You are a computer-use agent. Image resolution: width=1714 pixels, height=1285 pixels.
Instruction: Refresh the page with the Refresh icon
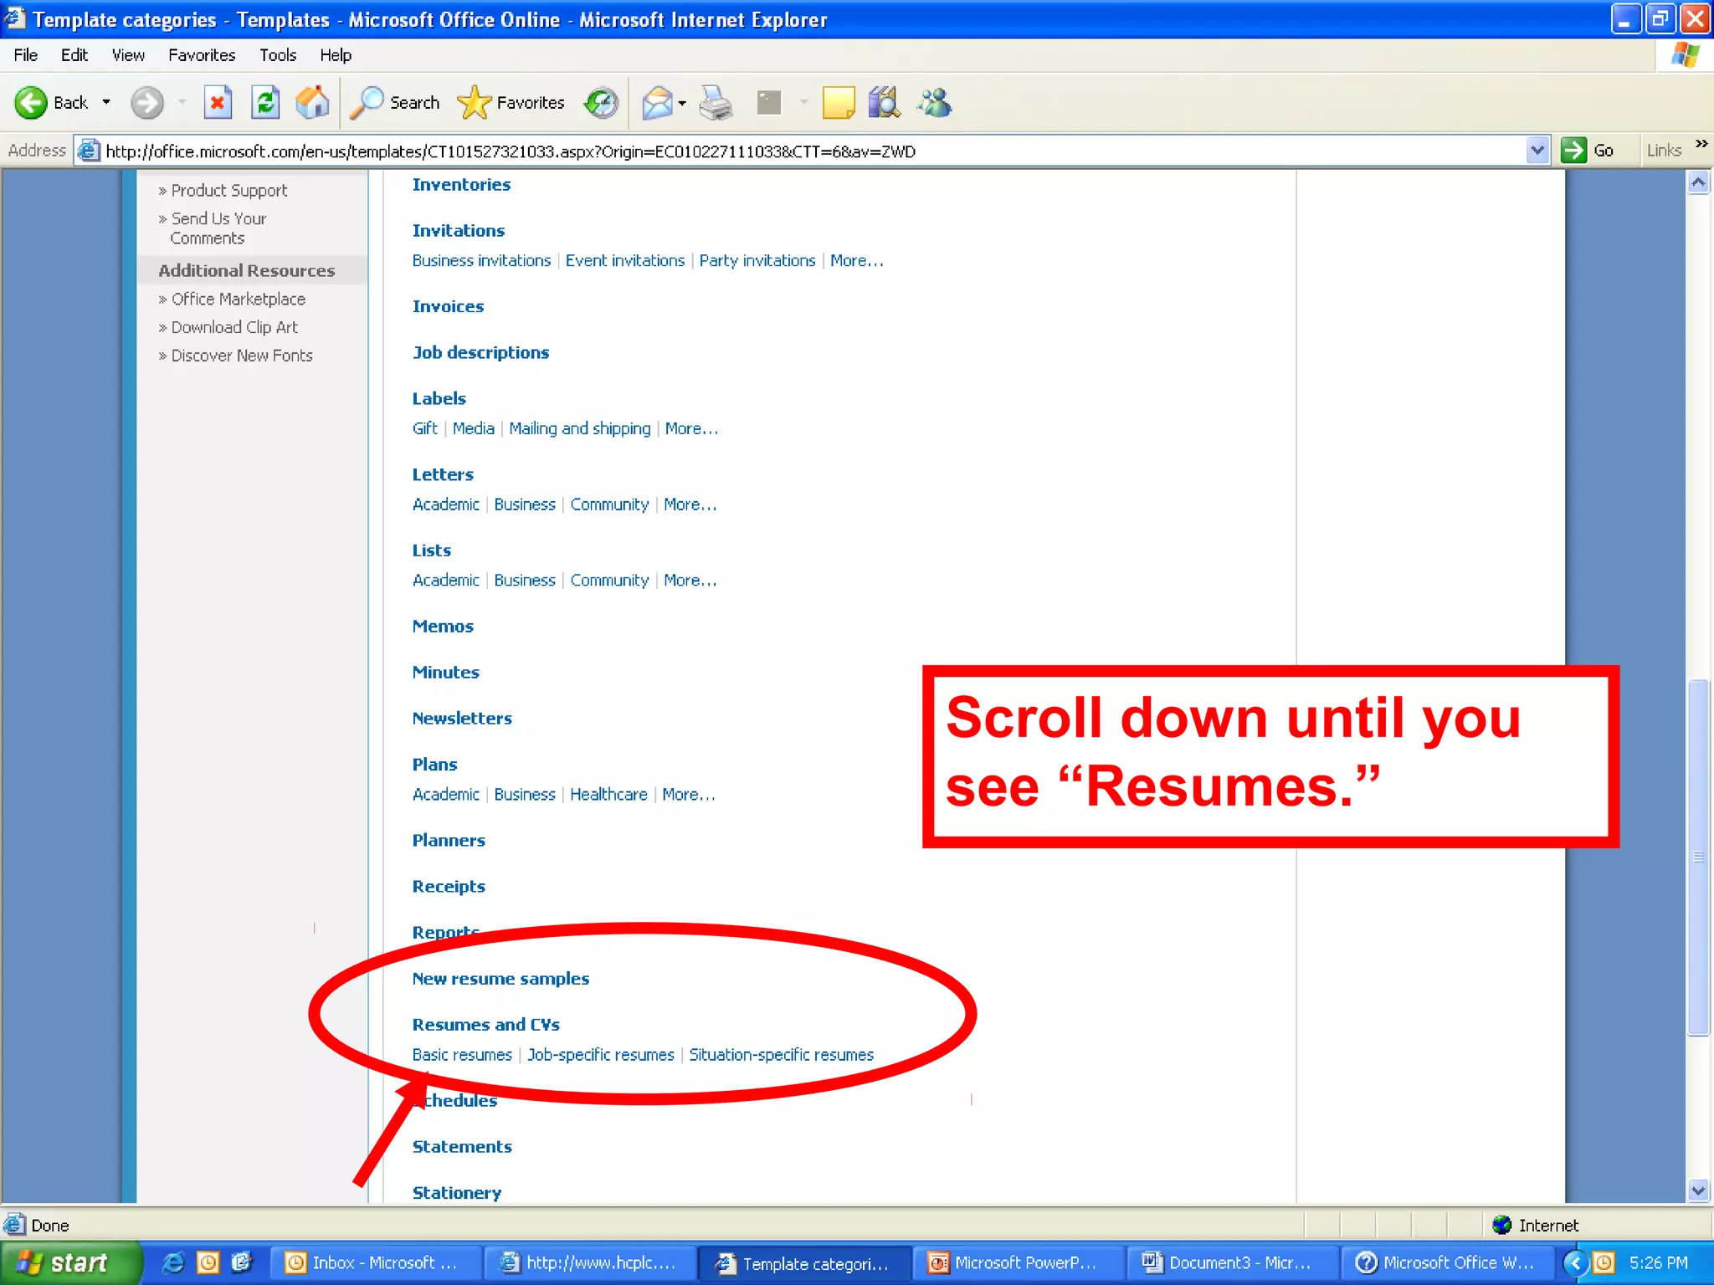tap(265, 103)
